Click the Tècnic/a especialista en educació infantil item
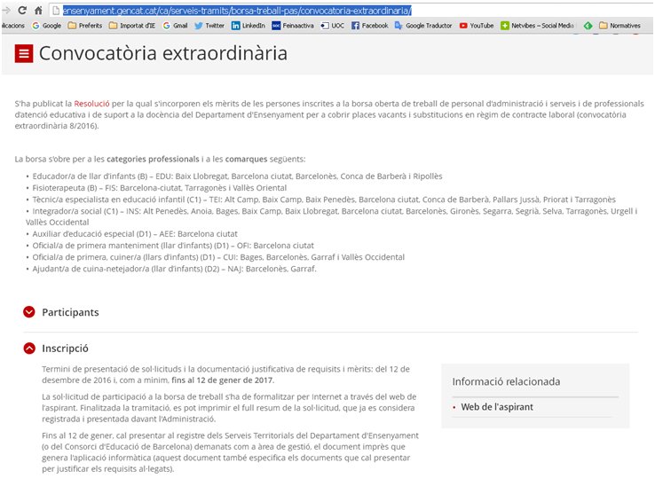Image resolution: width=655 pixels, height=486 pixels. (x=324, y=200)
